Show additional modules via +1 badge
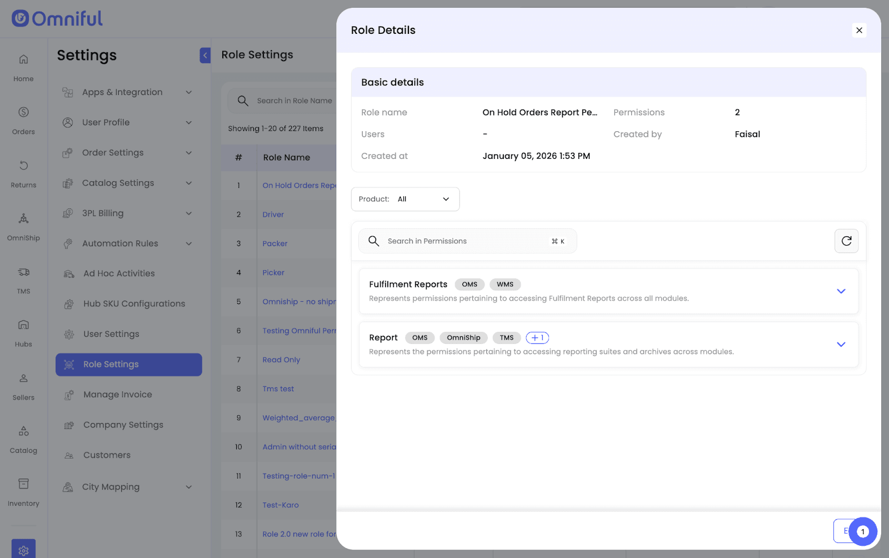Viewport: 889px width, 558px height. tap(537, 338)
